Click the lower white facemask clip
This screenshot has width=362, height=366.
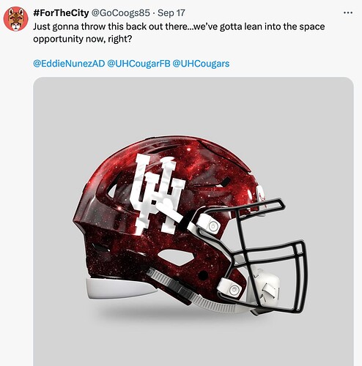[x=229, y=287]
